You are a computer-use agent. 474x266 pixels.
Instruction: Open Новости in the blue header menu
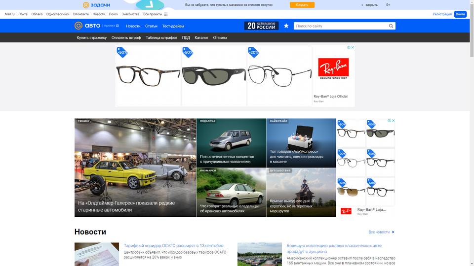pyautogui.click(x=133, y=26)
